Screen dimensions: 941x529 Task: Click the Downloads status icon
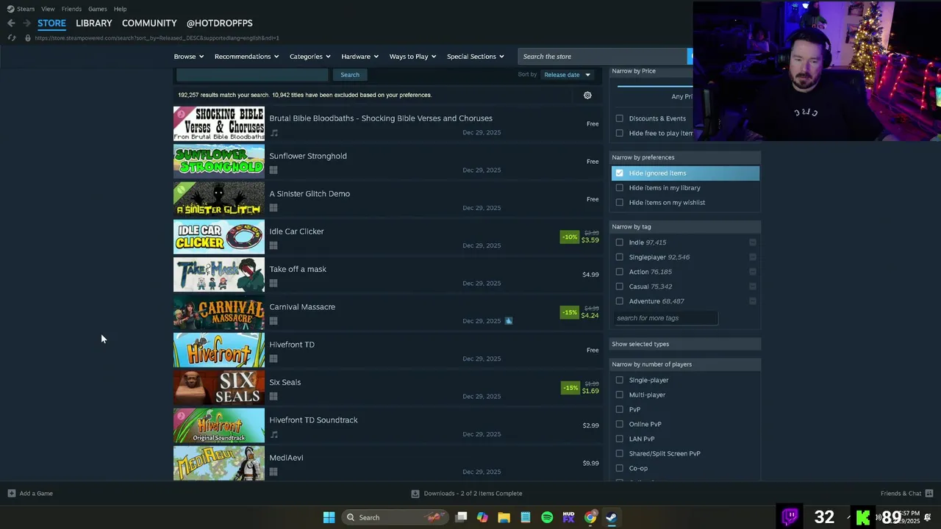[x=415, y=493]
